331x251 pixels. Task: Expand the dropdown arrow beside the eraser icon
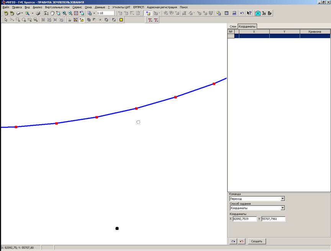tap(22, 13)
